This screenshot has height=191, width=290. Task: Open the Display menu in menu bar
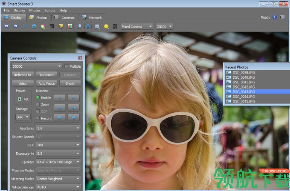pos(19,10)
